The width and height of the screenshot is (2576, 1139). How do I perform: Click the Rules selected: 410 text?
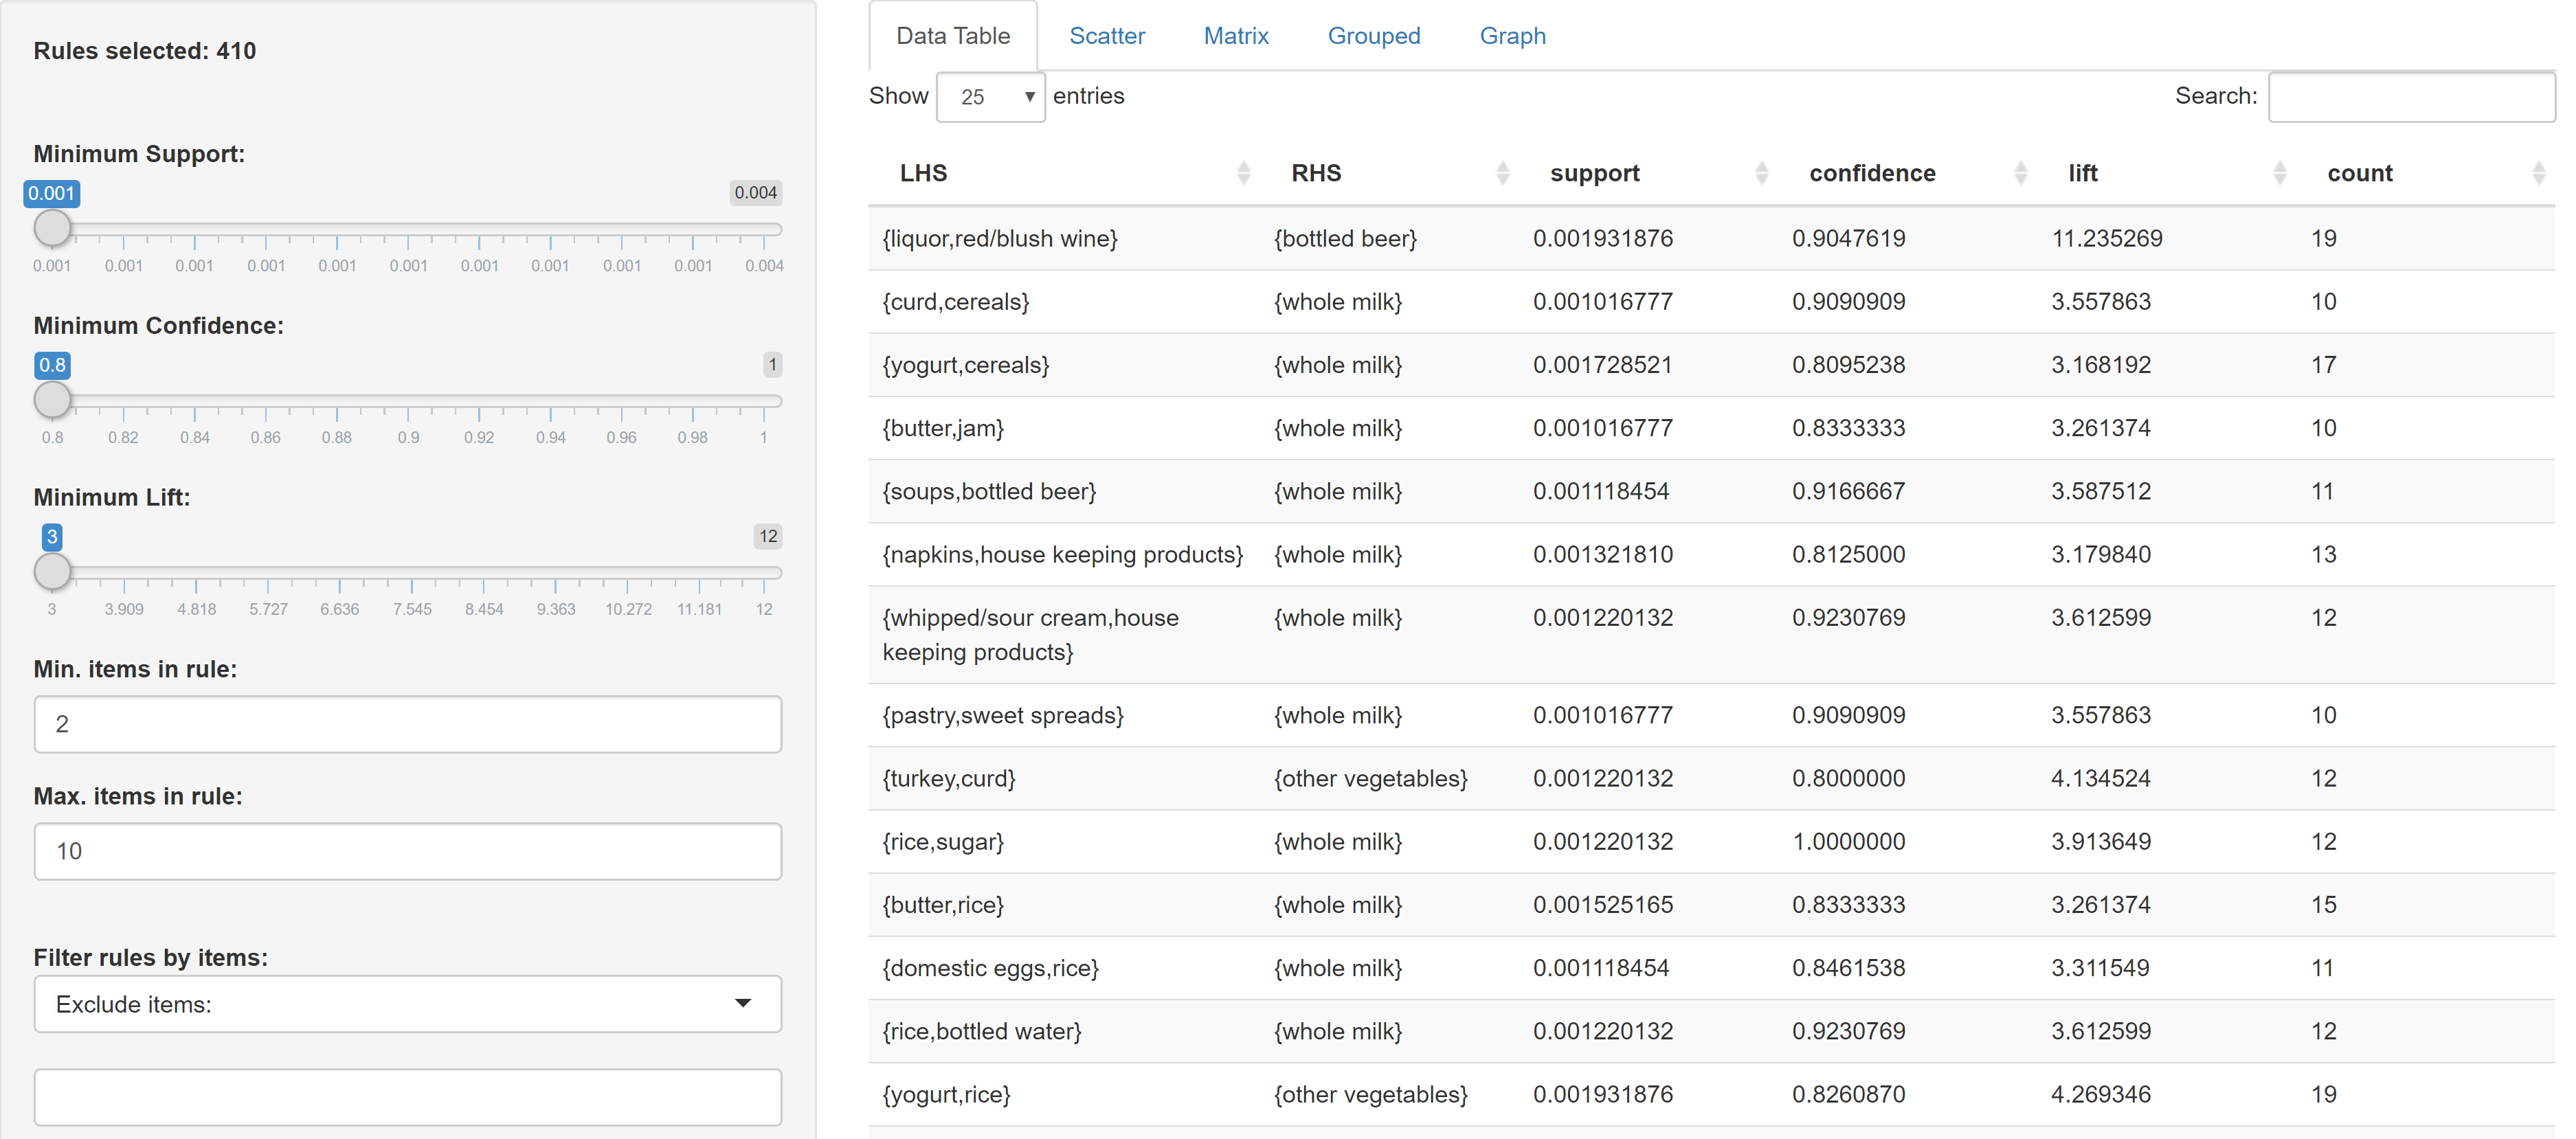tap(144, 51)
